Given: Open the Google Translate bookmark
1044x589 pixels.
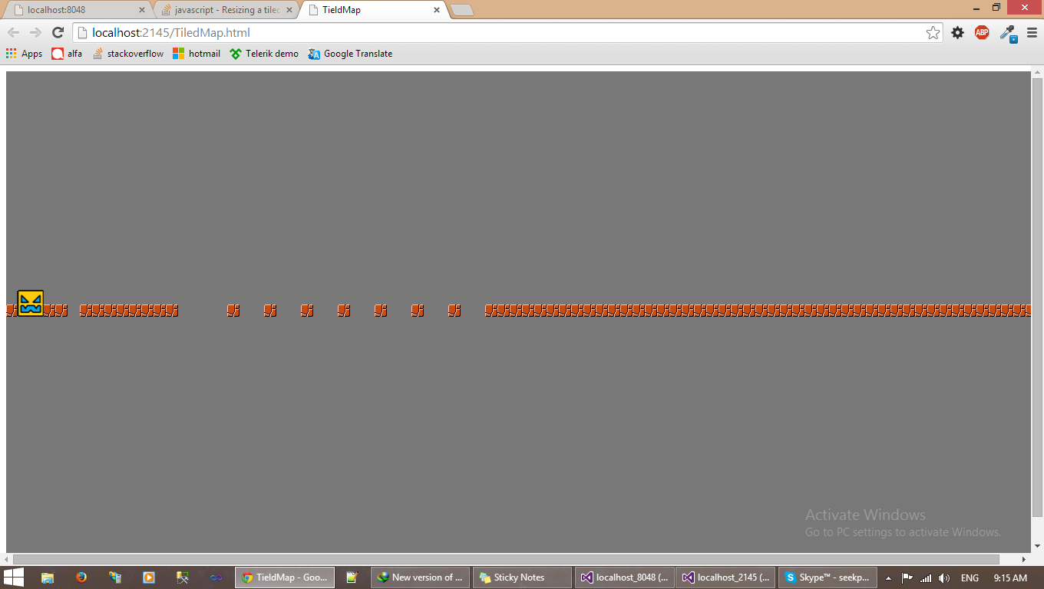Looking at the screenshot, I should point(350,54).
